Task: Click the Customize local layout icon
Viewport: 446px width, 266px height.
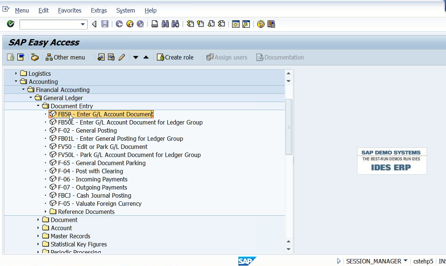Action: coord(271,24)
